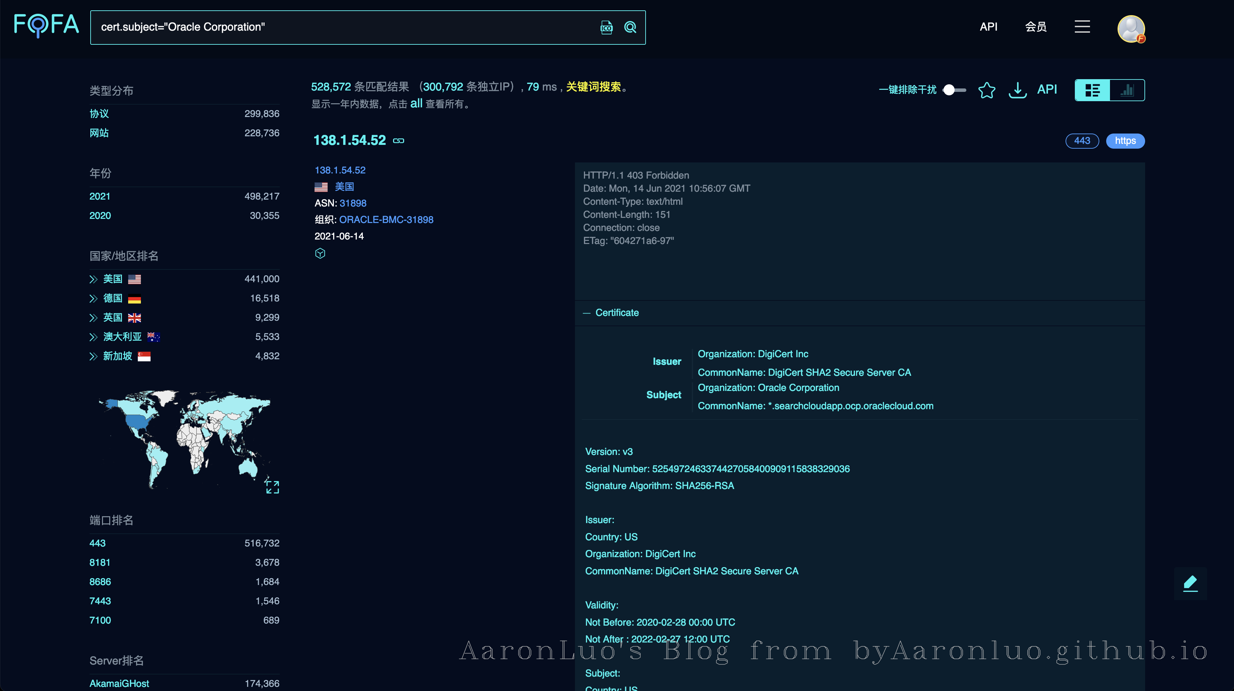Expand the 美国 country entry
The height and width of the screenshot is (691, 1234).
pyautogui.click(x=93, y=279)
